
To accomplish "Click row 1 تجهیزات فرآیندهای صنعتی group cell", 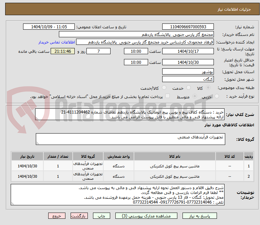I will (x=88, y=166).
